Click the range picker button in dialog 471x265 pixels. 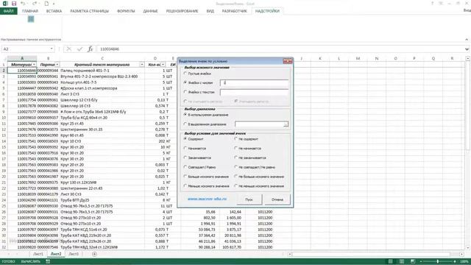[286, 124]
